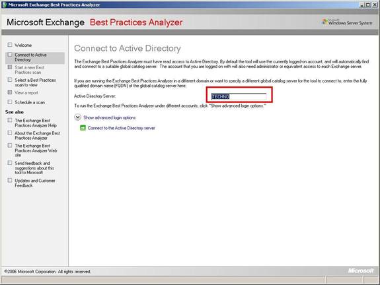Maximize the Best Practices Analyzer window
This screenshot has width=380, height=285.
point(368,5)
